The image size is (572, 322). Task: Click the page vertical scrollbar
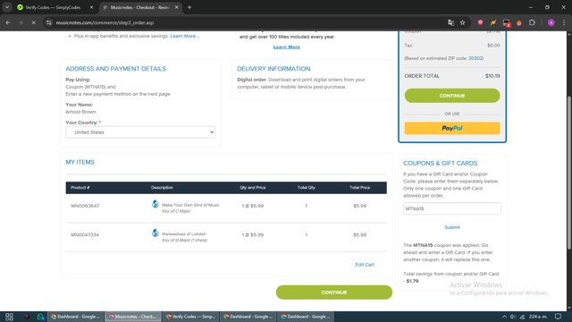(569, 172)
